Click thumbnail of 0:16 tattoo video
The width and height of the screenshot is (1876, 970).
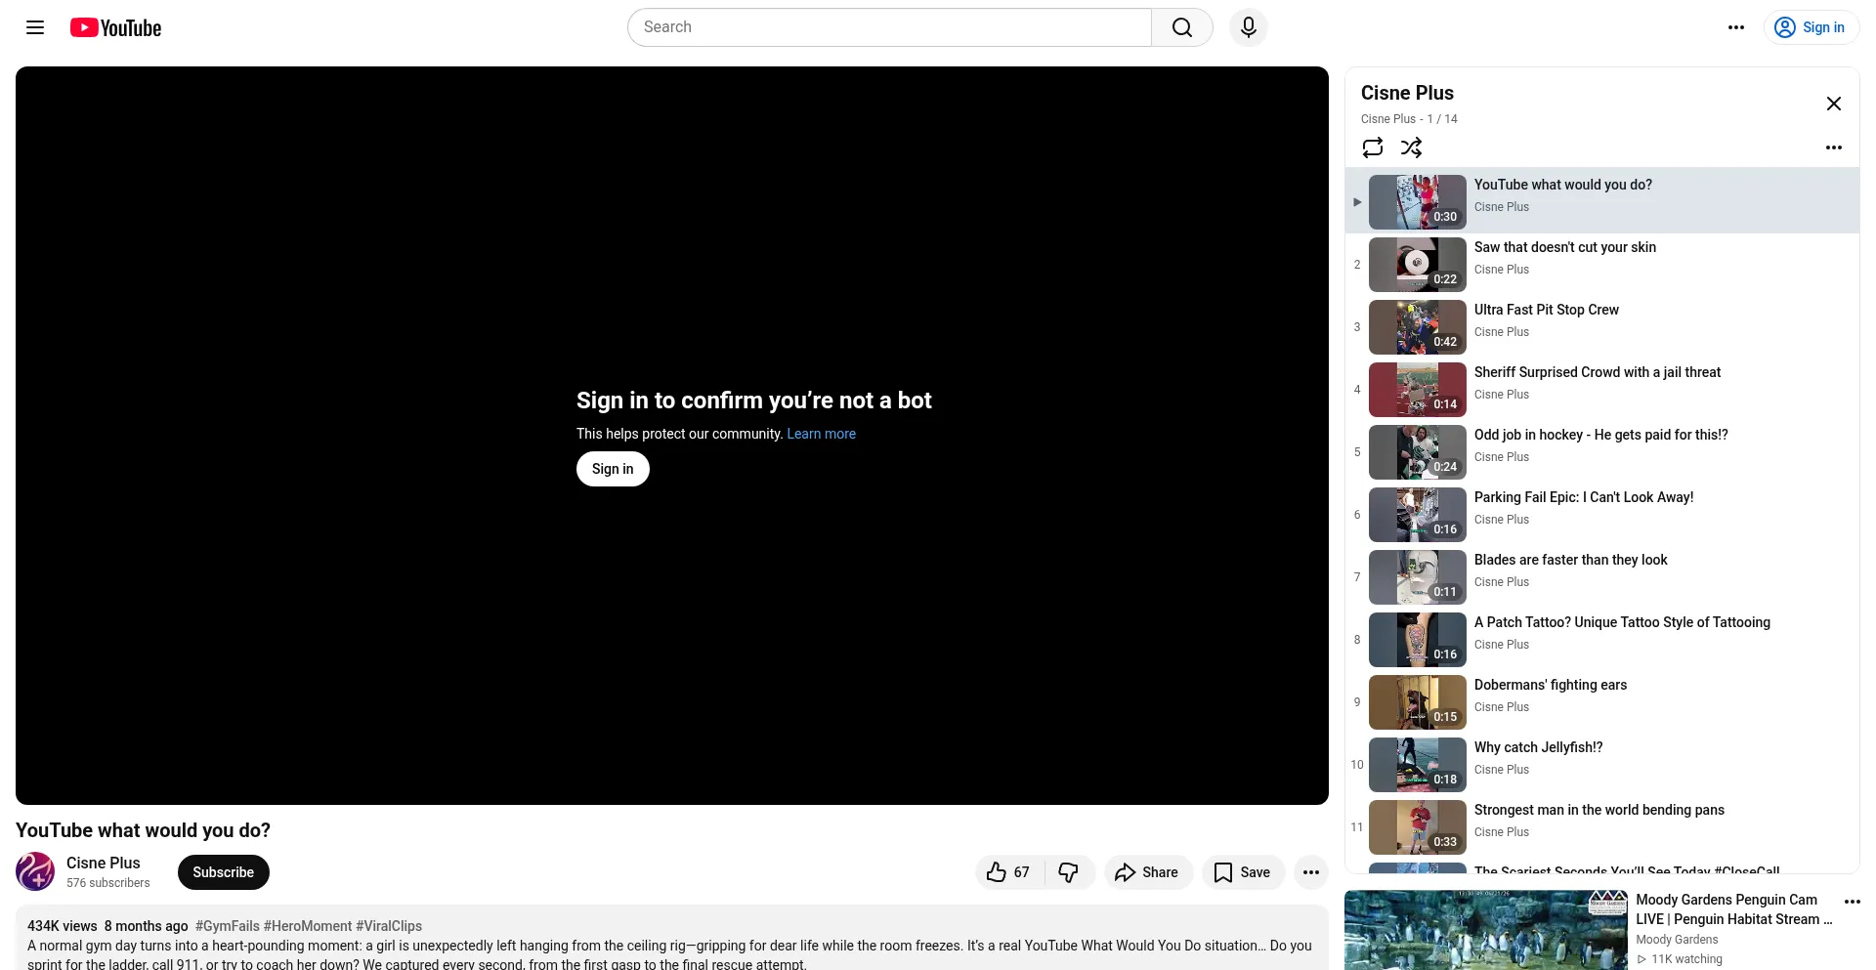(x=1417, y=640)
